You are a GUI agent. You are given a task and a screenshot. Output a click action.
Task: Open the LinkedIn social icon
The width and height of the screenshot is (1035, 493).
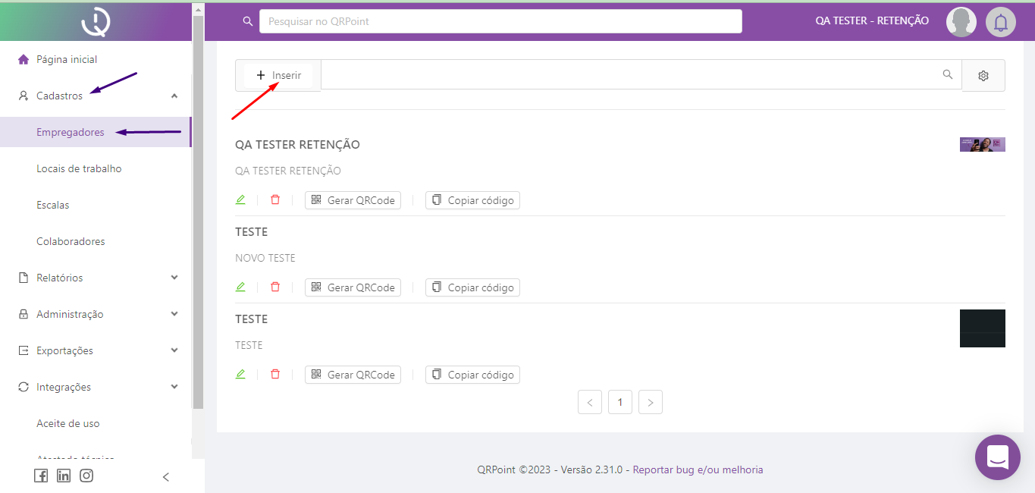[x=64, y=476]
